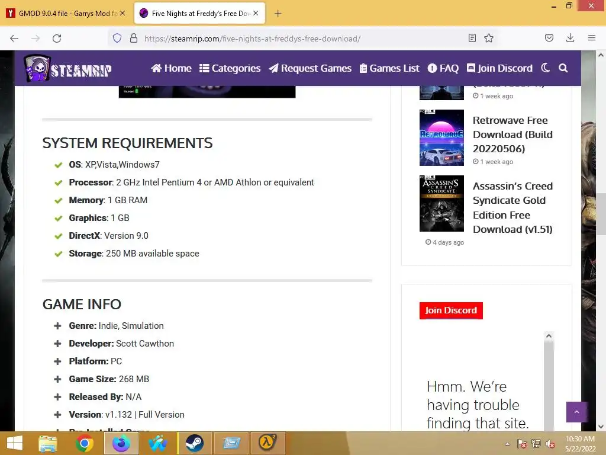Select 'DirectX: Version 9.0' line
Viewport: 606px width, 455px height.
(x=109, y=236)
